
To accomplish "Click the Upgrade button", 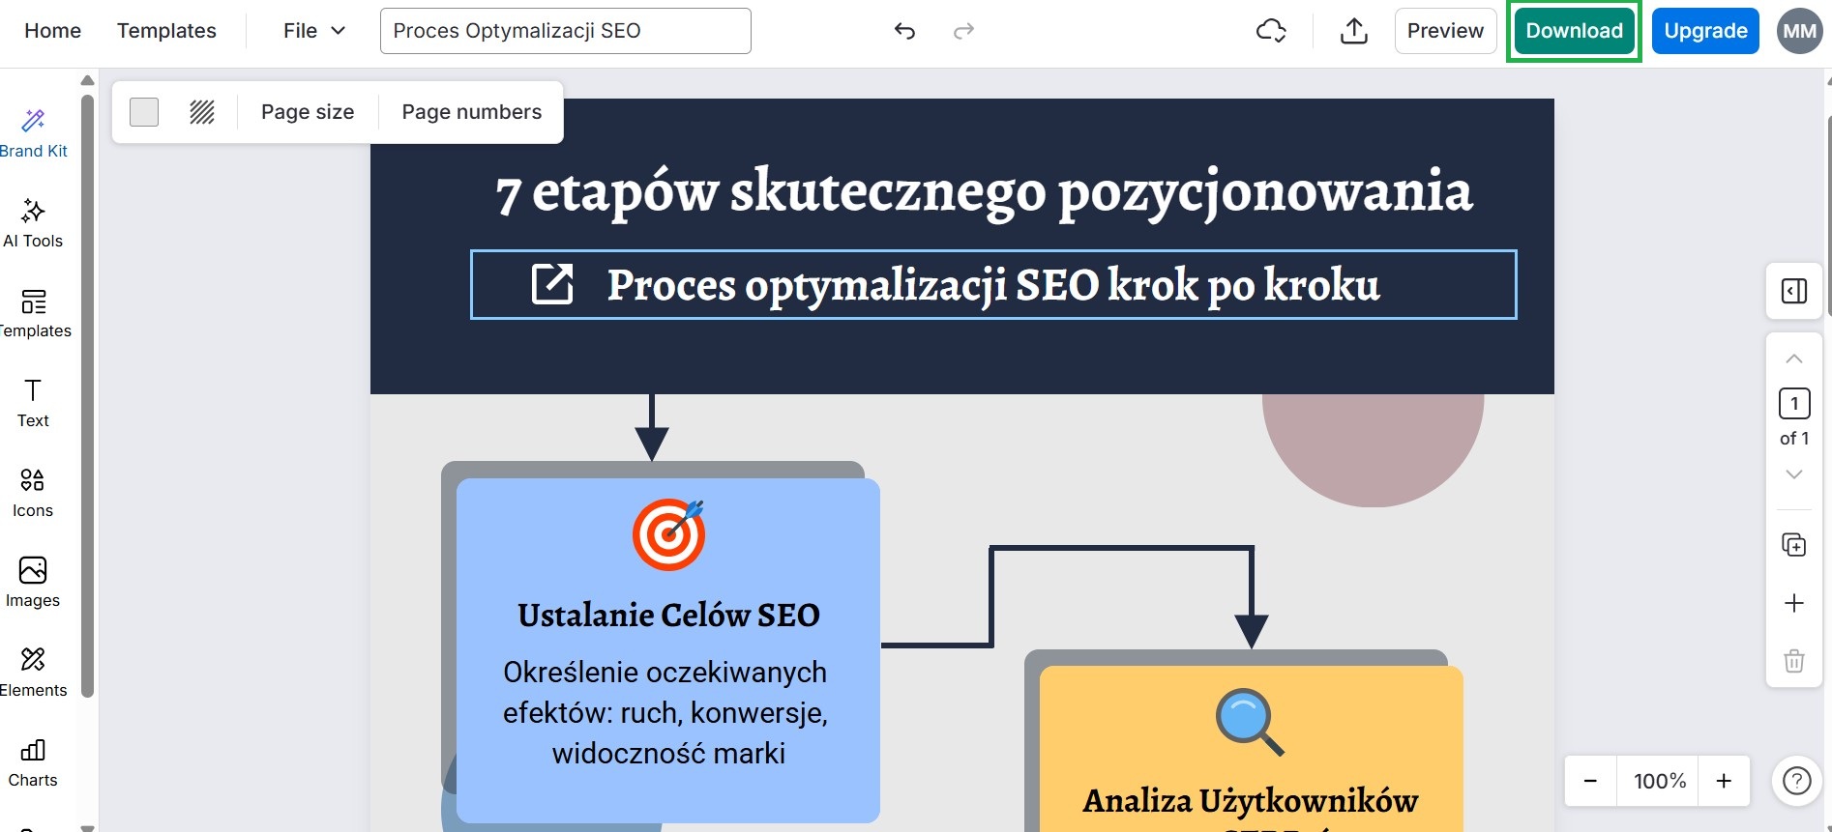I will coord(1705,31).
